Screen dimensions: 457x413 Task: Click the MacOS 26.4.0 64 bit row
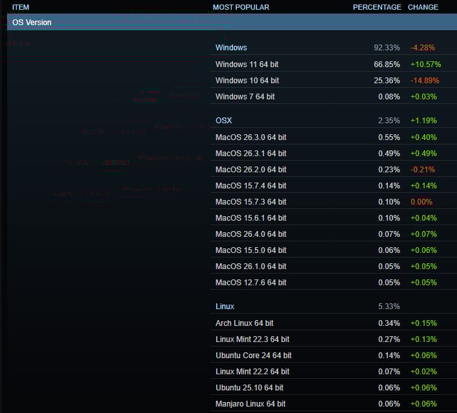click(334, 234)
